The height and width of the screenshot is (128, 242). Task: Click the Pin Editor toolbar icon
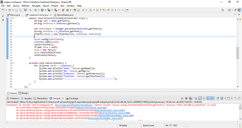tap(127, 10)
